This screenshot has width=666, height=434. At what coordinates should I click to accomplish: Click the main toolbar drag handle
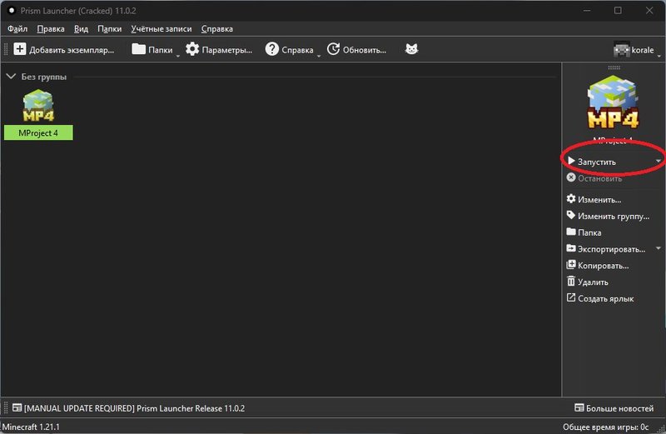(6, 49)
